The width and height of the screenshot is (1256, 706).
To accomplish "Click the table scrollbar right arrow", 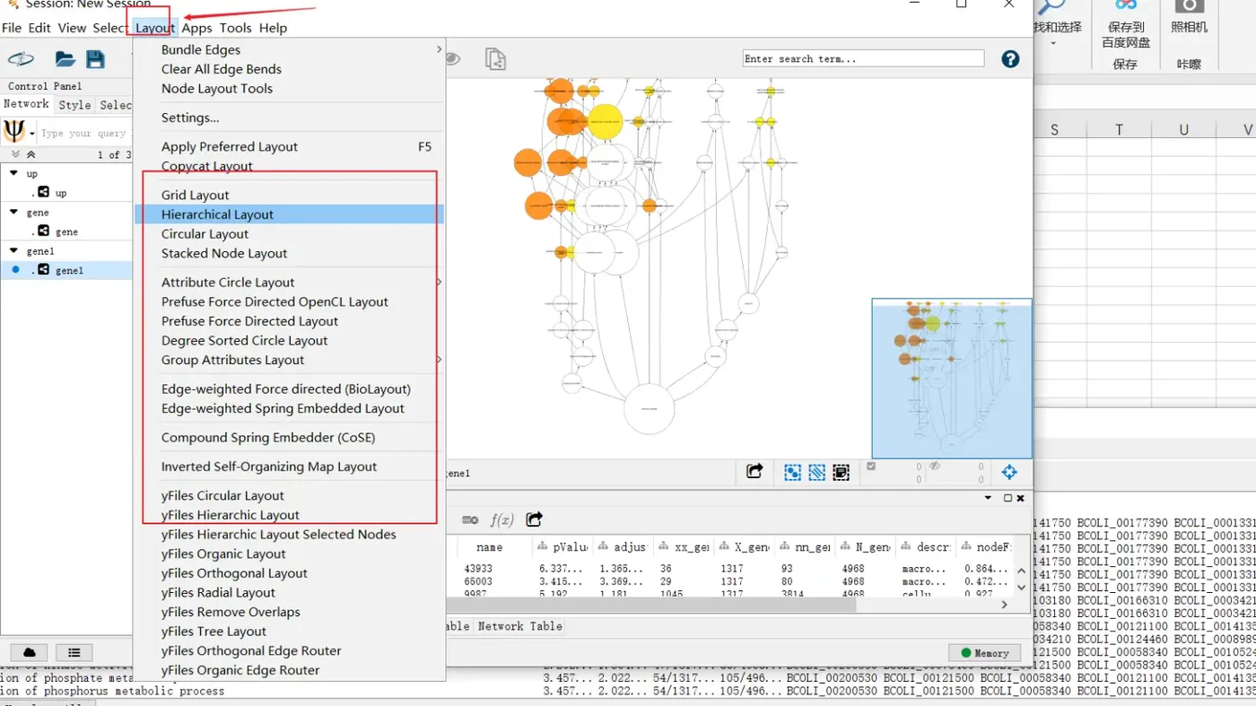I will coord(1004,605).
